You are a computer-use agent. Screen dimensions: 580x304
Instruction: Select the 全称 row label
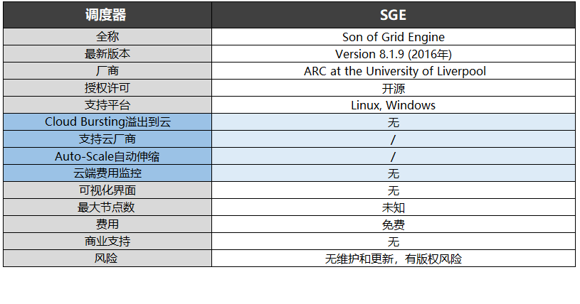click(x=107, y=37)
